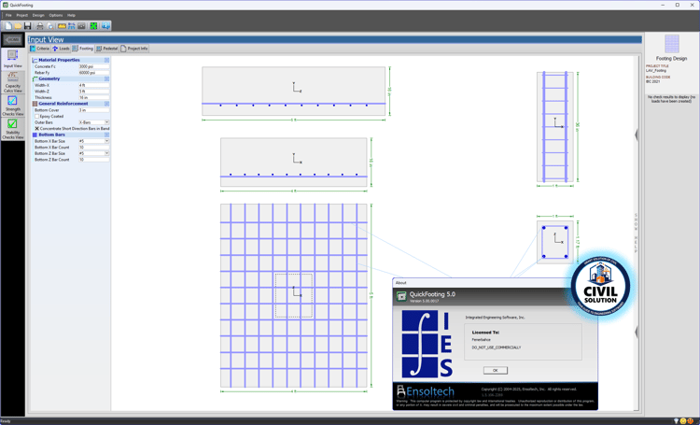This screenshot has height=425, width=700.
Task: Switch to the Pedestal tab
Action: [106, 49]
